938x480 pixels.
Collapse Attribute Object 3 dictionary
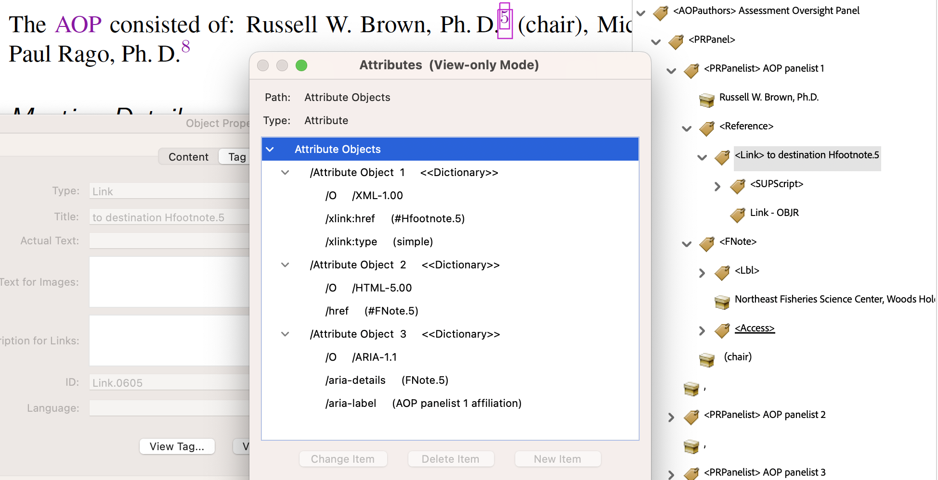[285, 334]
